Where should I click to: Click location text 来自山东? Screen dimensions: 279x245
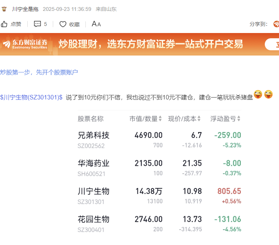[106, 9]
